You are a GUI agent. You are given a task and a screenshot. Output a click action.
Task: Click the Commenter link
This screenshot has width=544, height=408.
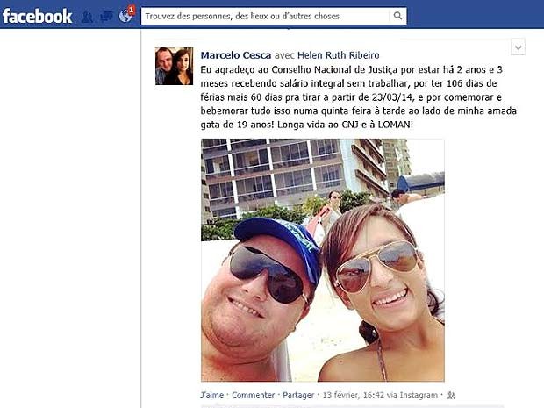(x=254, y=395)
